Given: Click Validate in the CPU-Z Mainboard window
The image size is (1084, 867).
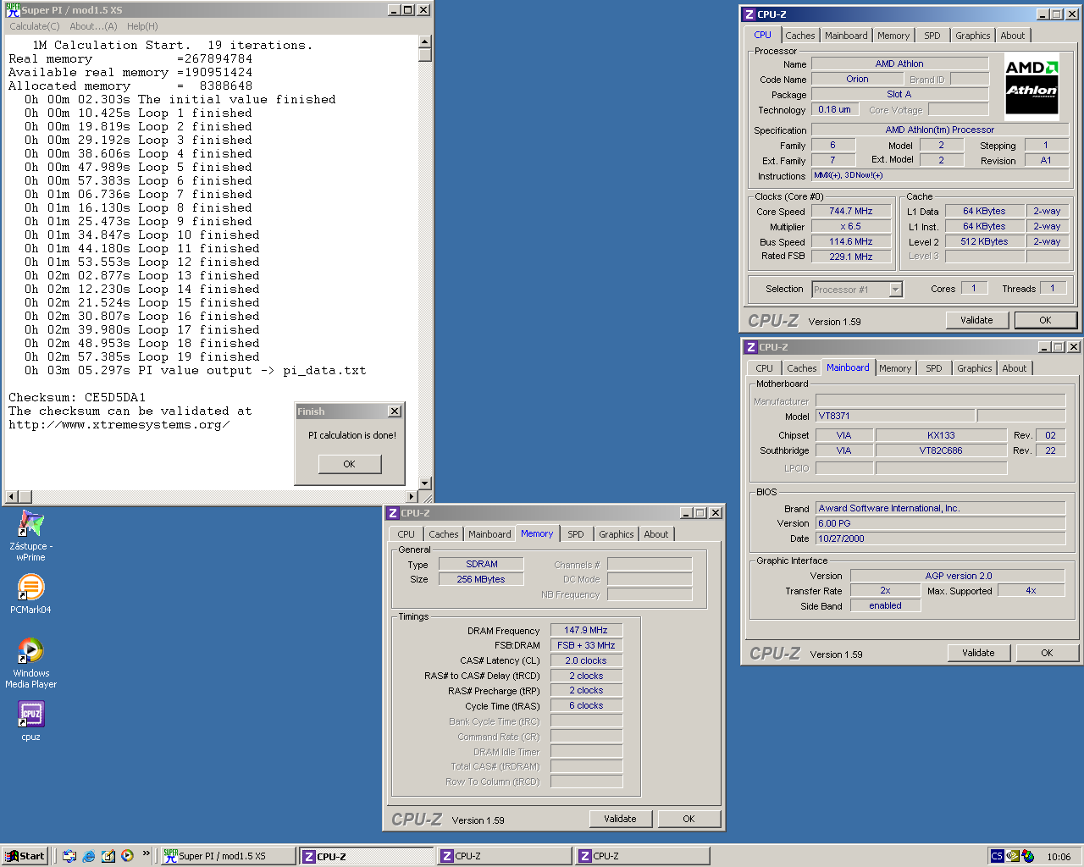Looking at the screenshot, I should (978, 653).
